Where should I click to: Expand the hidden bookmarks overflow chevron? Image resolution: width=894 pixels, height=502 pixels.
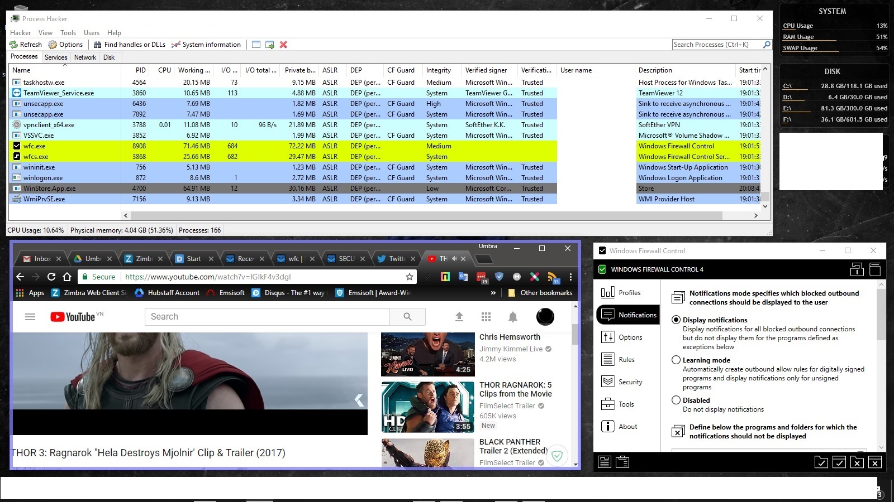click(x=493, y=293)
